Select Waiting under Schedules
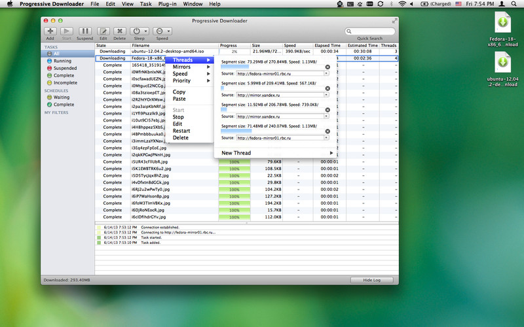The height and width of the screenshot is (327, 524). pos(61,97)
